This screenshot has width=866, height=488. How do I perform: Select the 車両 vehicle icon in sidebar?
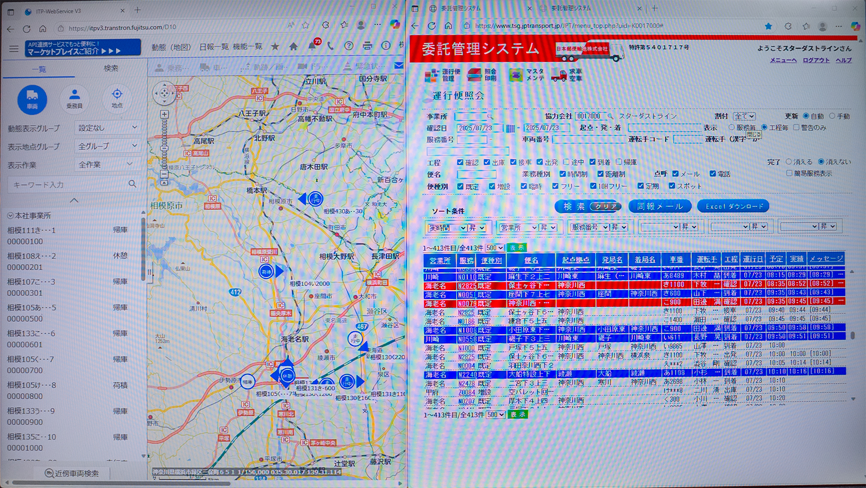[32, 98]
